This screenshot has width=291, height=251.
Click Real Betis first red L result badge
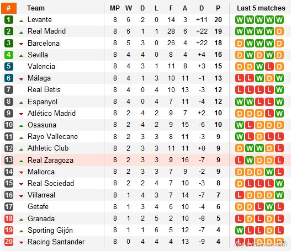point(240,90)
